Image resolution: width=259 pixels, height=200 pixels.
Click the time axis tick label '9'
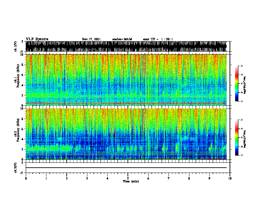209,178
